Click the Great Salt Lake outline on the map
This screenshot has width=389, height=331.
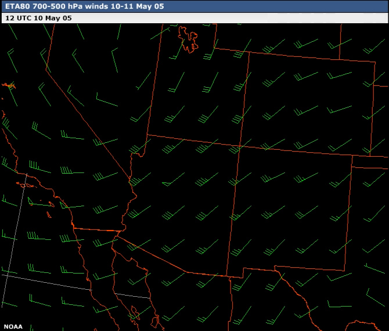tap(188, 39)
